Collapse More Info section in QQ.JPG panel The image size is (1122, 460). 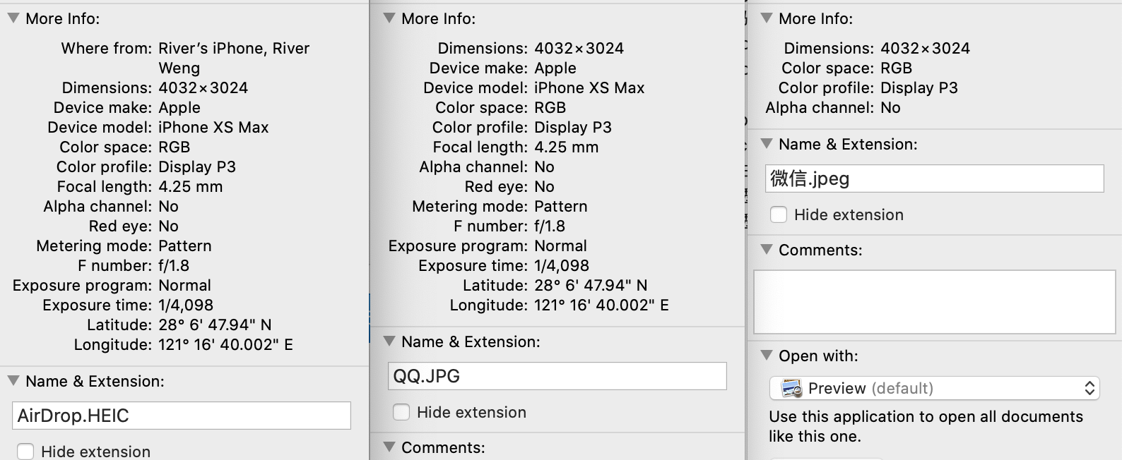coord(389,18)
